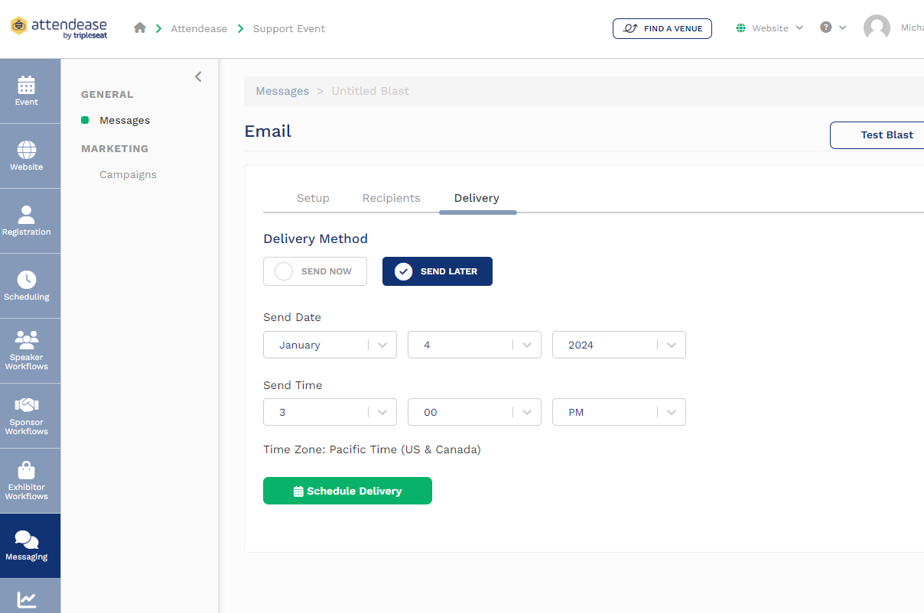Open the AM/PM dropdown
The image size is (924, 613).
[618, 412]
